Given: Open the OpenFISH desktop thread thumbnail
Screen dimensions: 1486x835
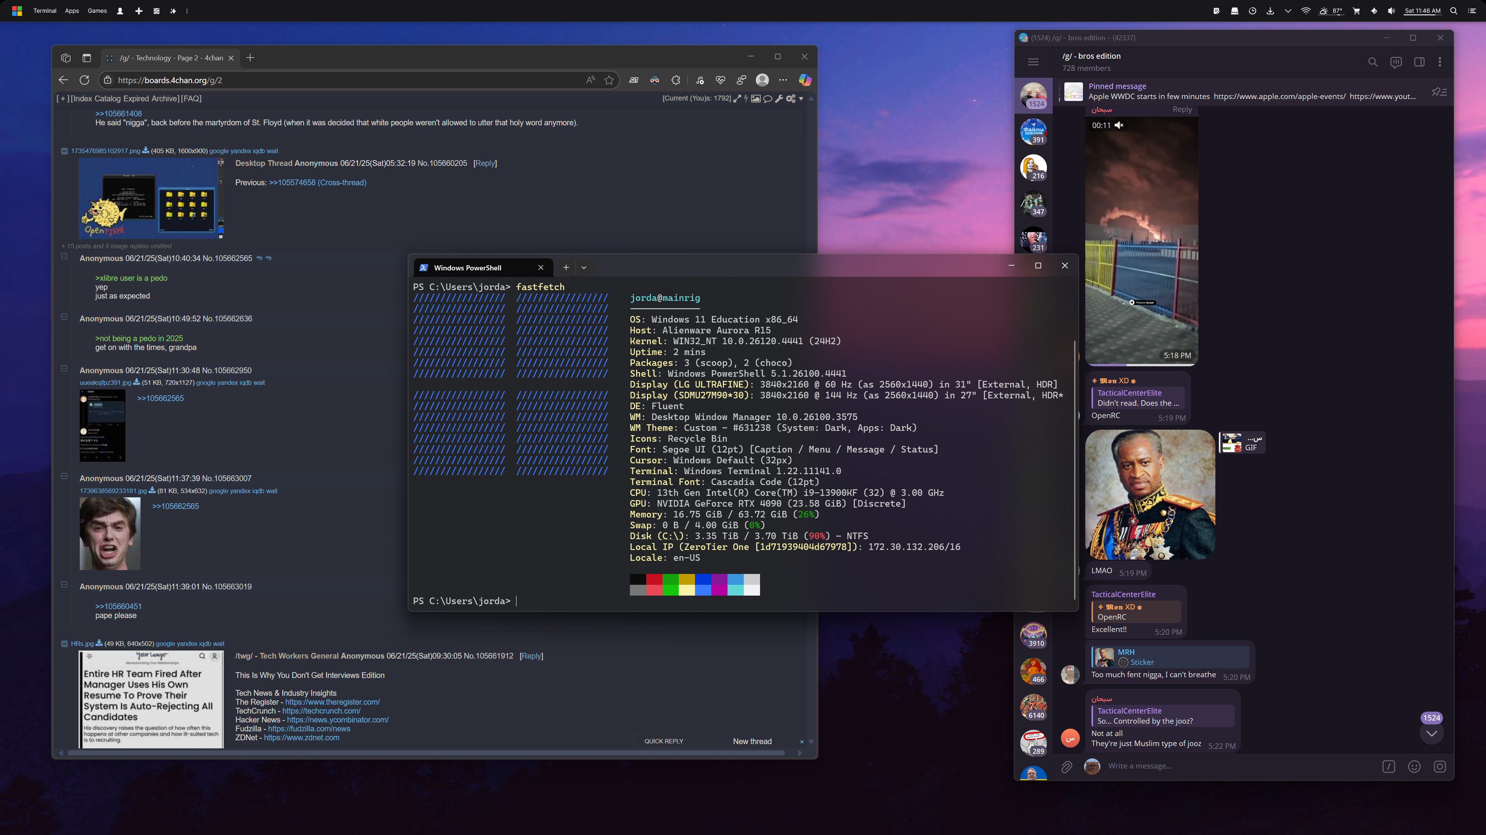Looking at the screenshot, I should 151,198.
